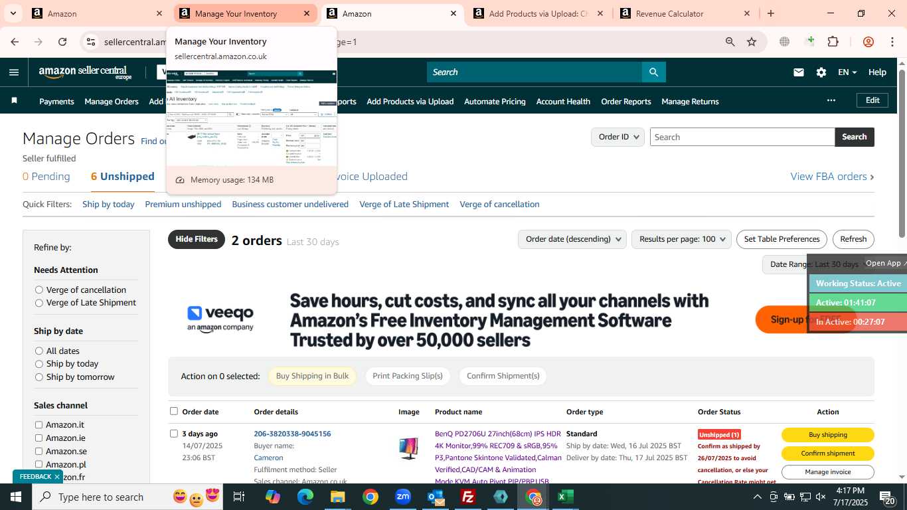This screenshot has height=510, width=907.
Task: Open Account Health nav item
Action: pos(563,102)
